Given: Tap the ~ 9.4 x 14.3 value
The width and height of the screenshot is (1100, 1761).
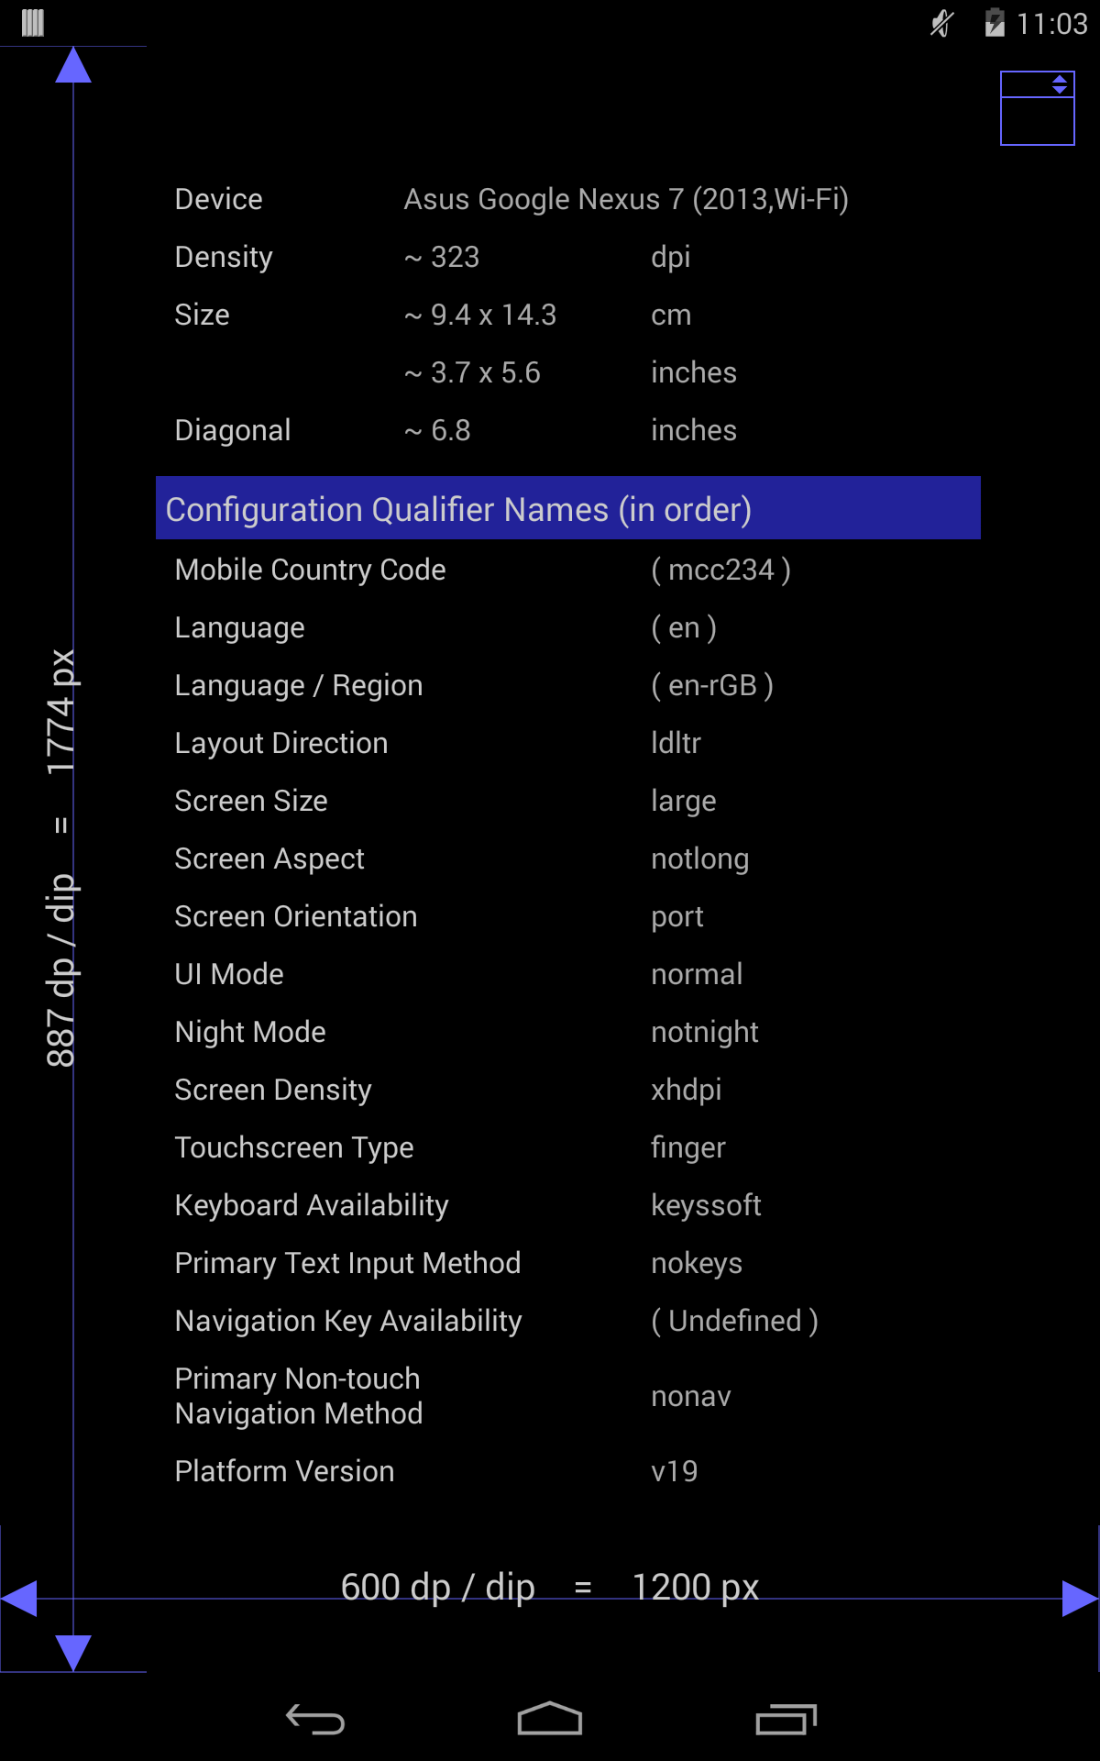Looking at the screenshot, I should tap(480, 315).
